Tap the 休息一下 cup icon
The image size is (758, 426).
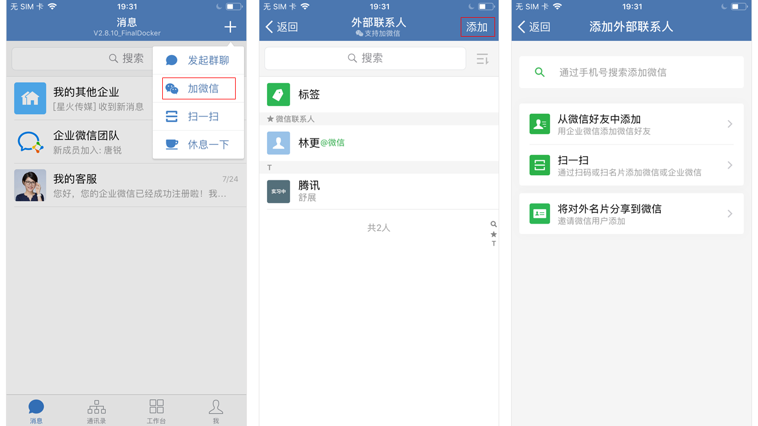172,144
